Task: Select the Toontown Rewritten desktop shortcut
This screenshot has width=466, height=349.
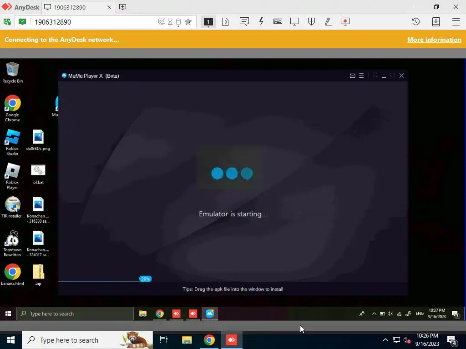Action: click(x=12, y=244)
